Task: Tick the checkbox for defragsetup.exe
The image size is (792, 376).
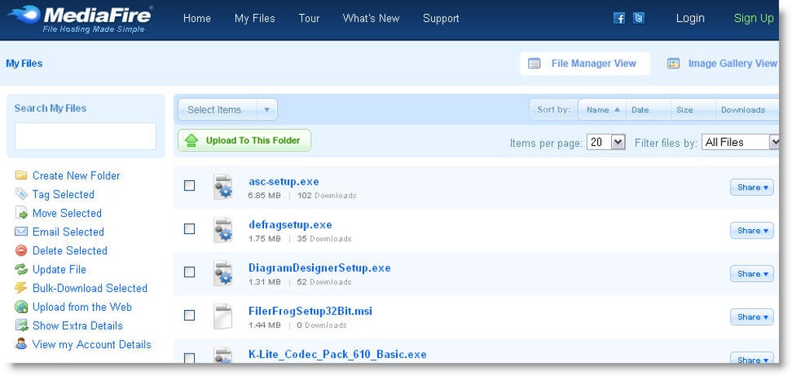Action: (x=189, y=229)
